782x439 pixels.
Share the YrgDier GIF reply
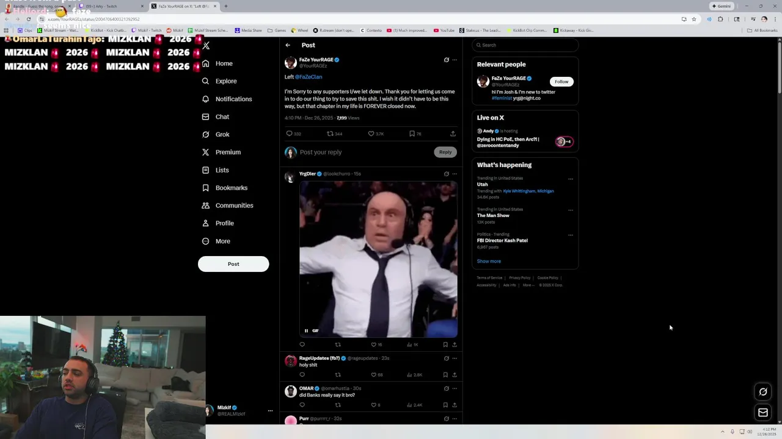pos(454,344)
